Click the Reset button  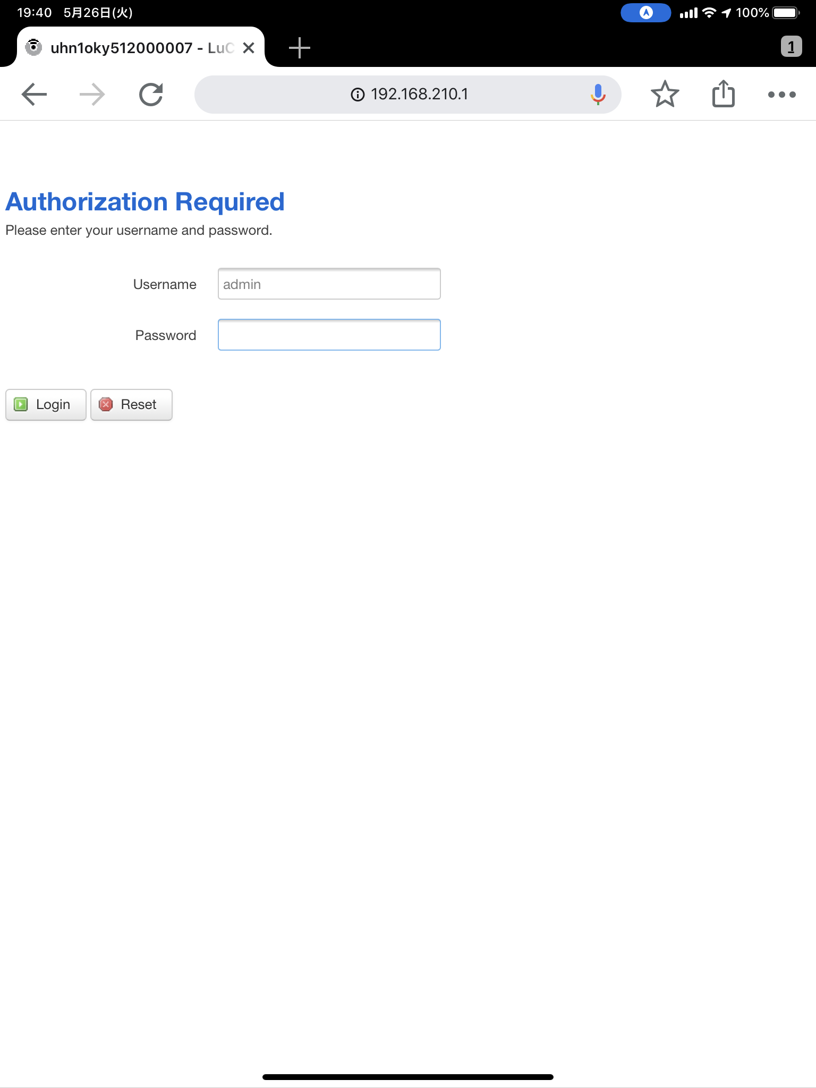click(x=131, y=405)
